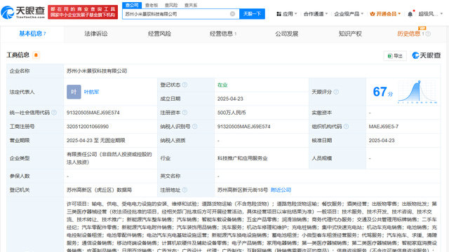Click the help icon beside 注册地址

click(x=185, y=190)
